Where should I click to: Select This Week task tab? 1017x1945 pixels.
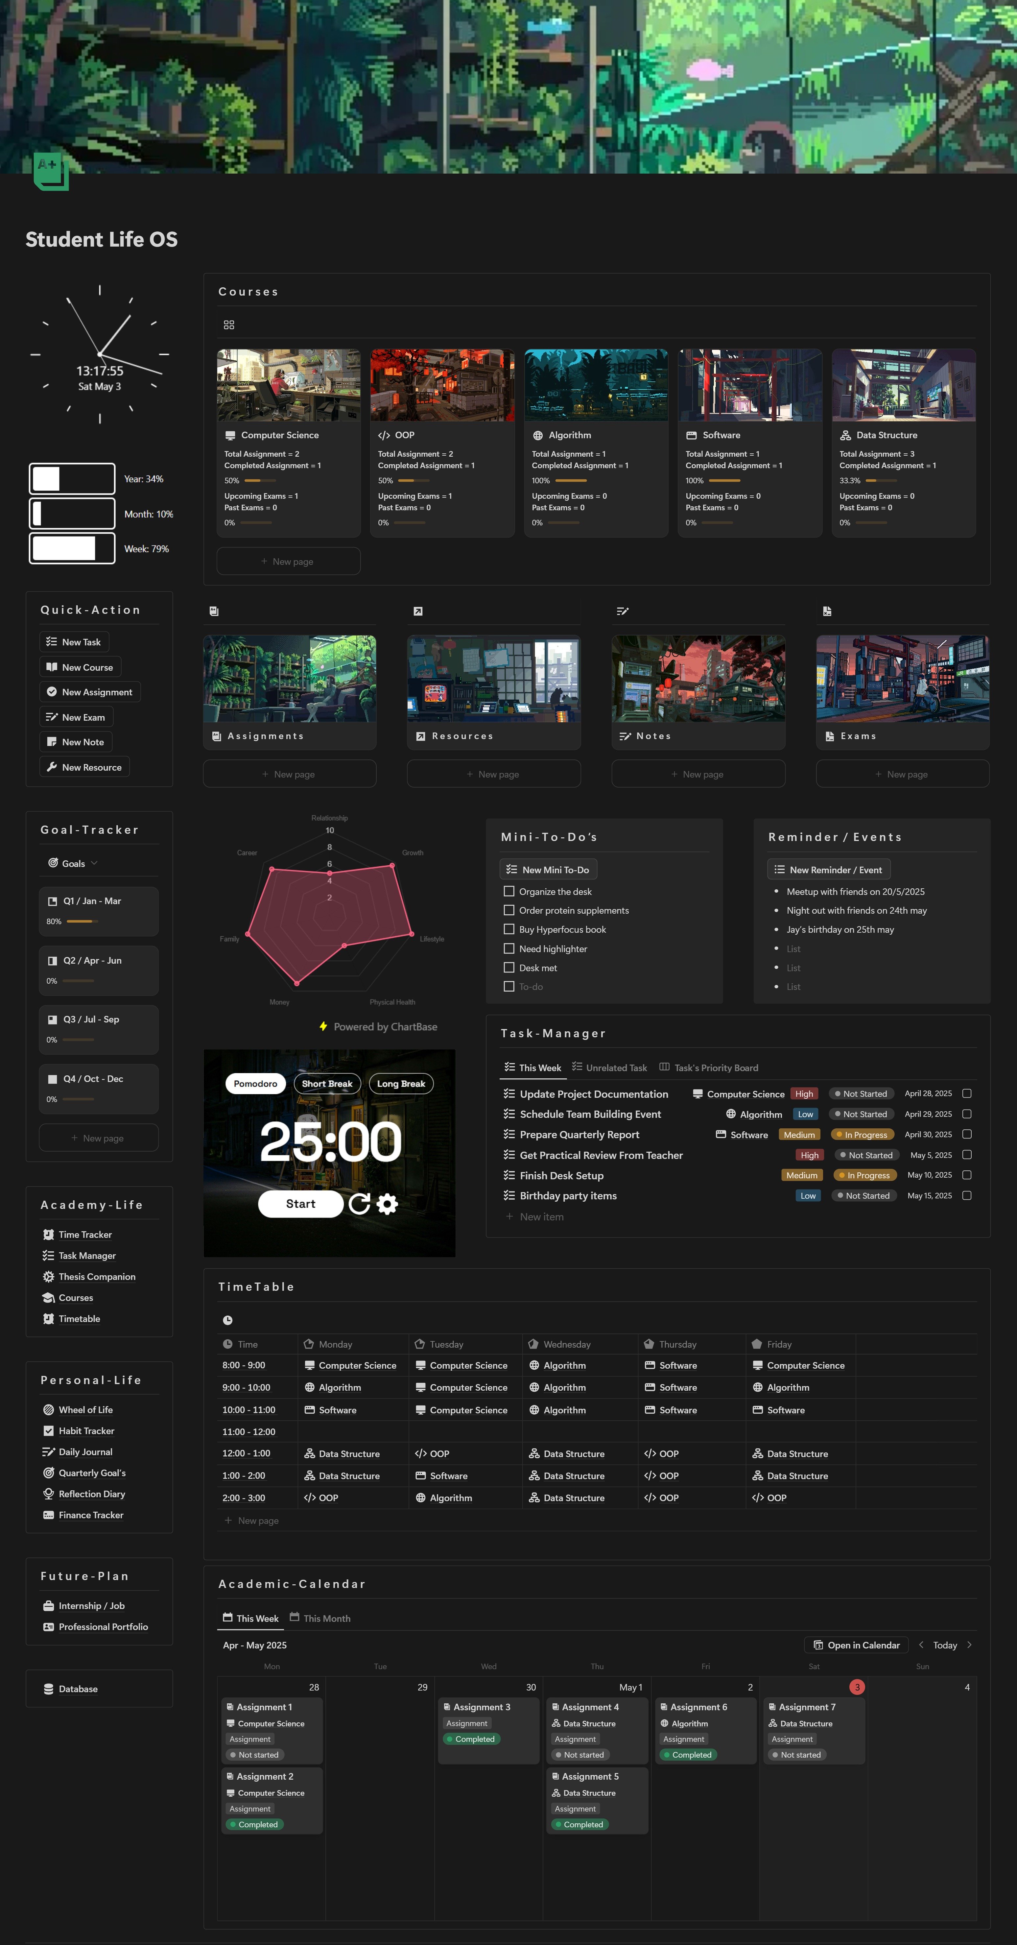(x=533, y=1068)
